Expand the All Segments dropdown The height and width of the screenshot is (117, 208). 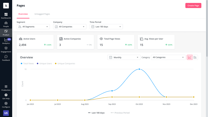(x=33, y=27)
